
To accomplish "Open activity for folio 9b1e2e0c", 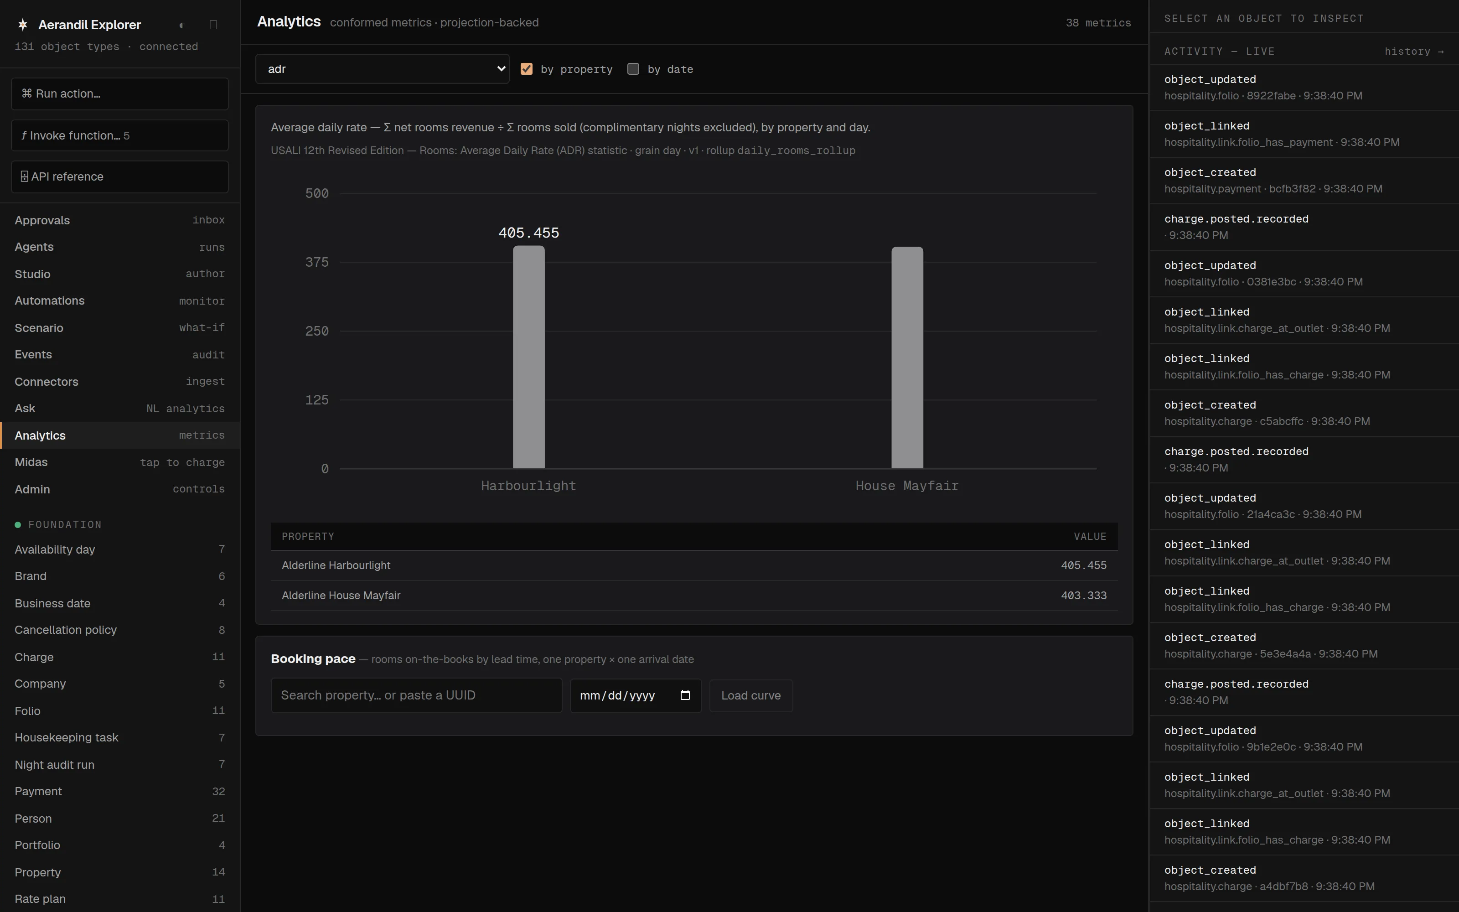I will tap(1304, 738).
